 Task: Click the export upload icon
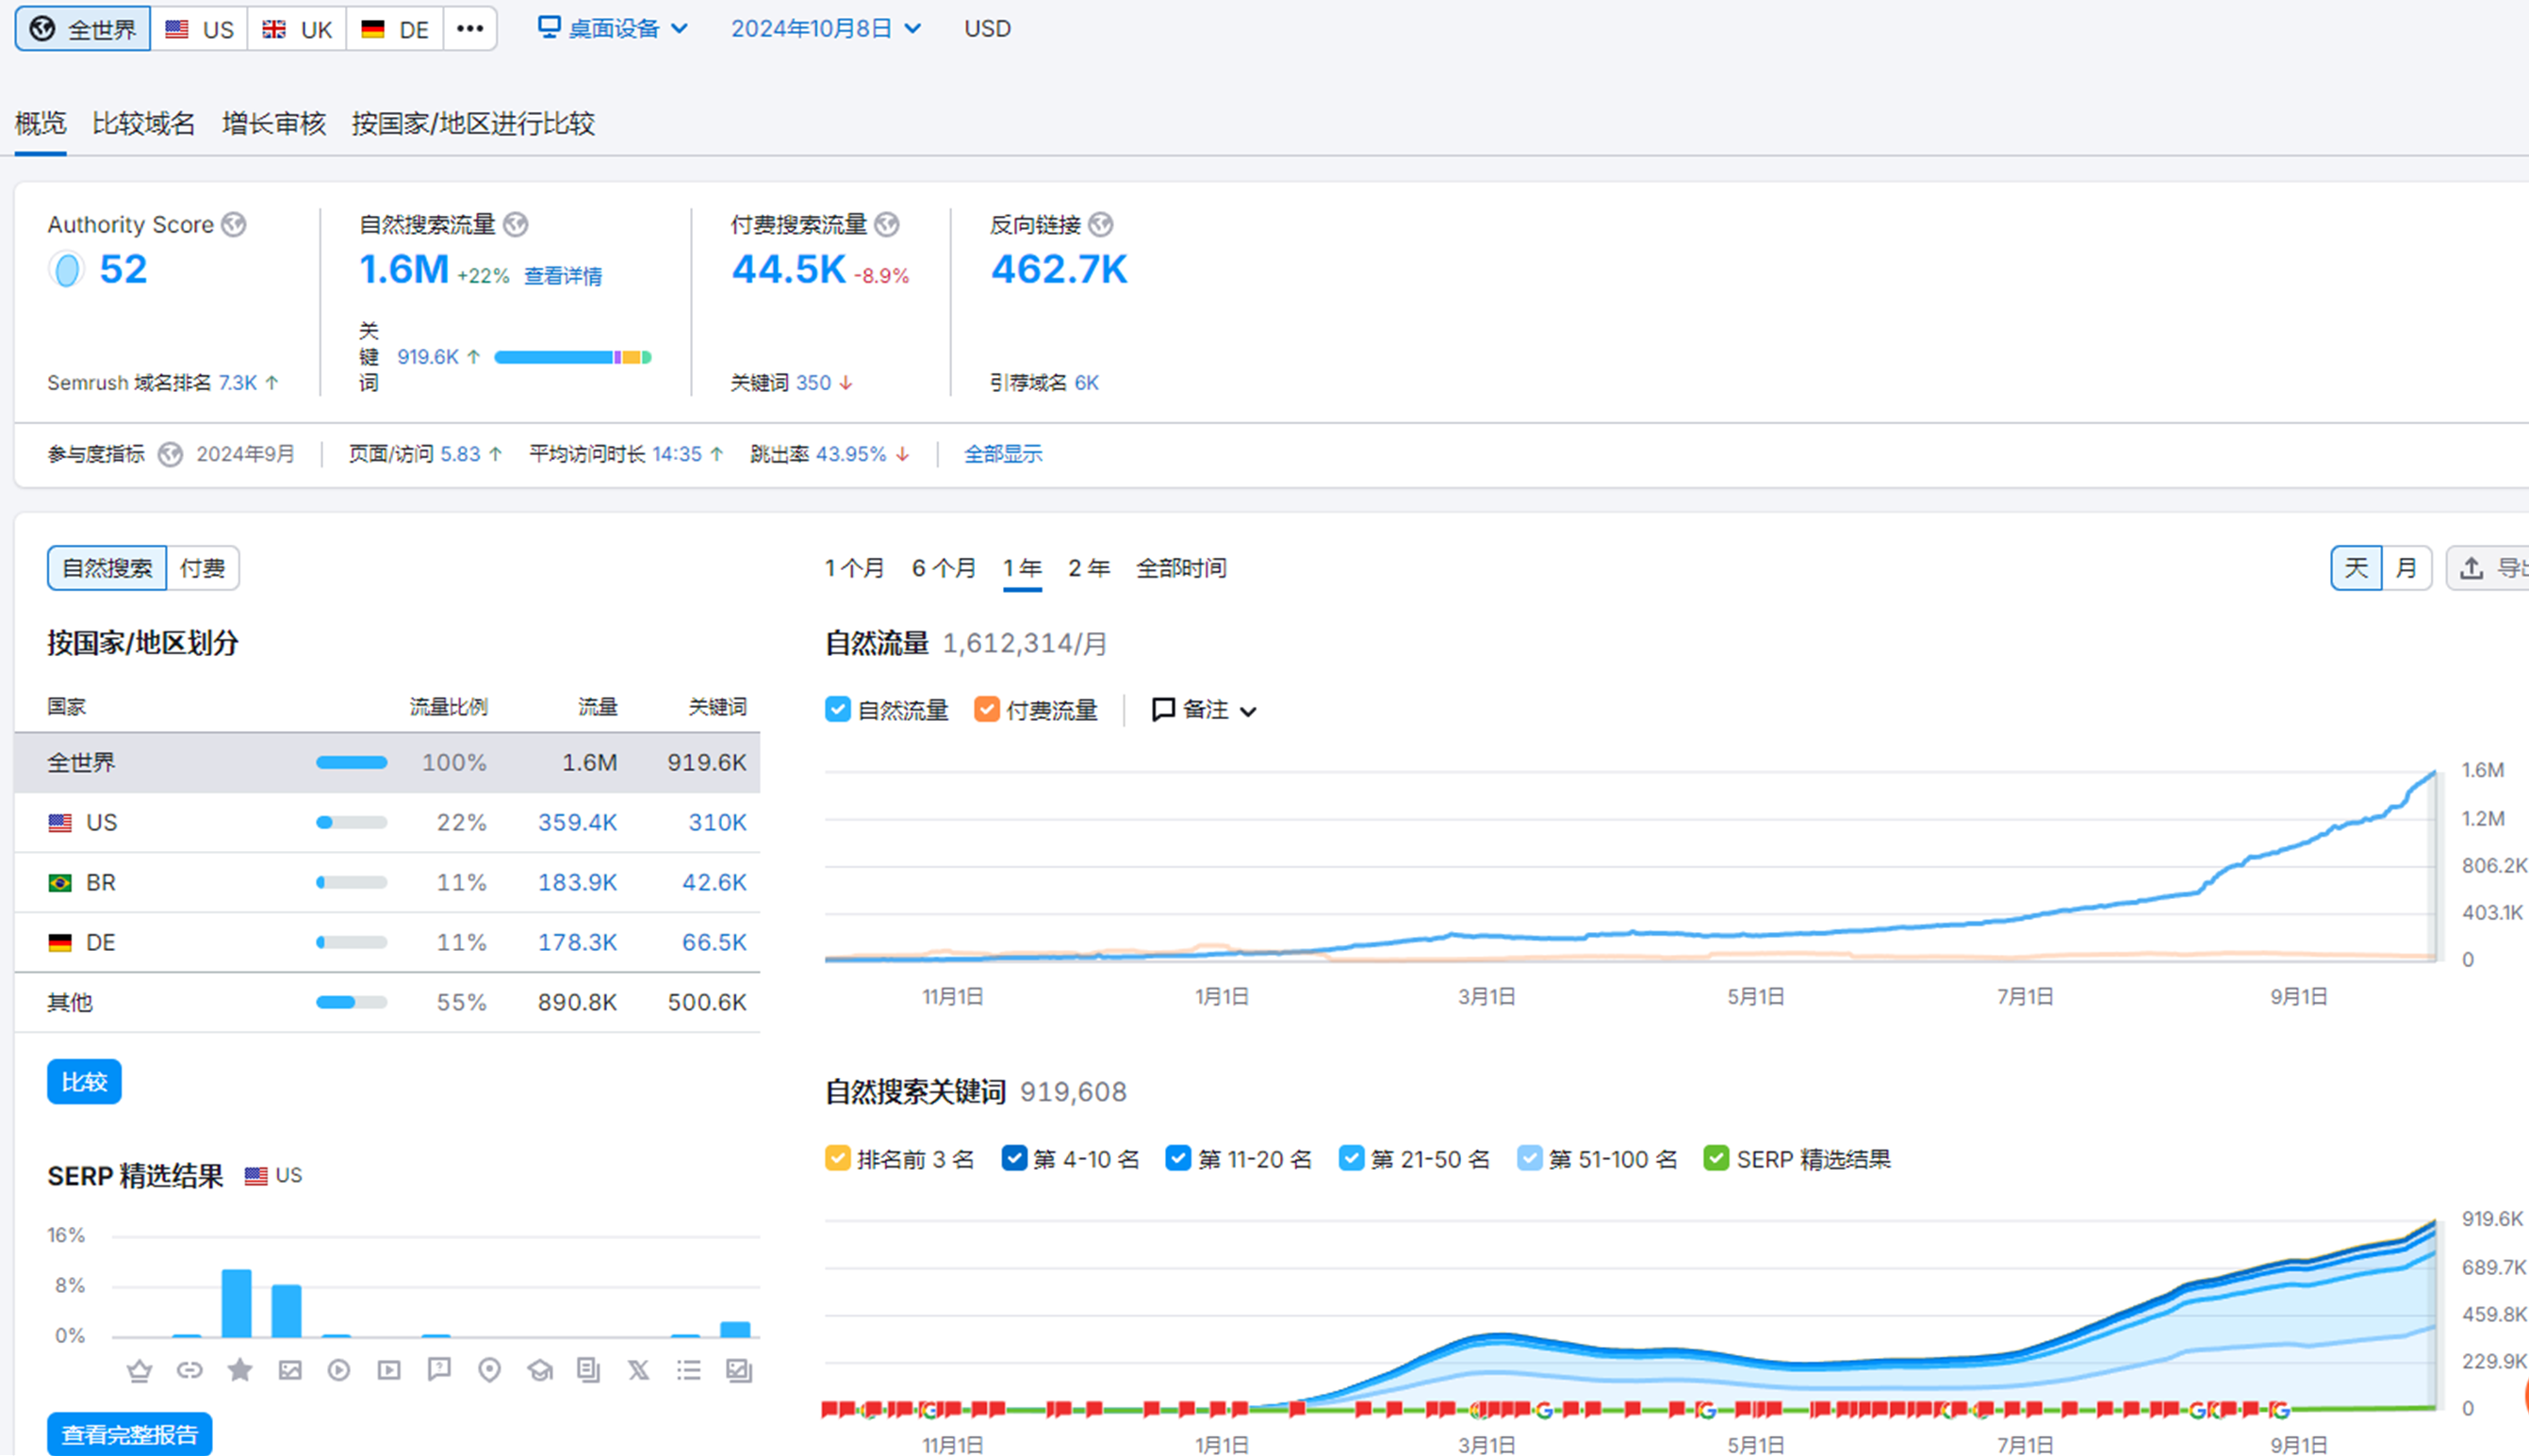pyautogui.click(x=2471, y=568)
